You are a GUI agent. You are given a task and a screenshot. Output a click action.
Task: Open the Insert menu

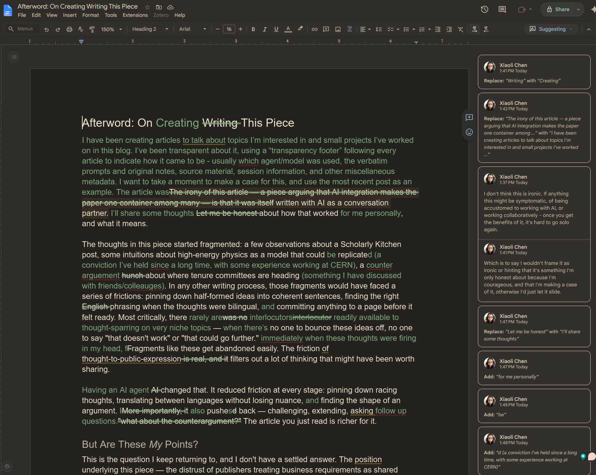coord(70,15)
